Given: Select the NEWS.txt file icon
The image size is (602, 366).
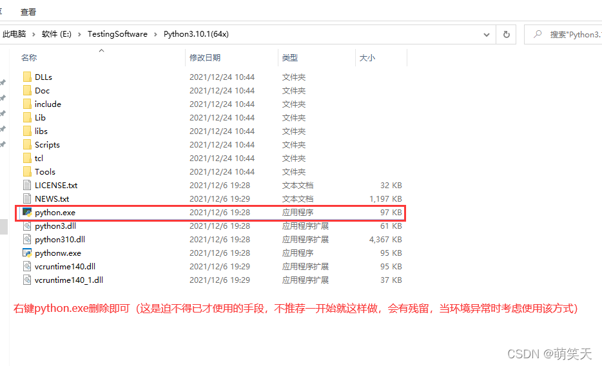Looking at the screenshot, I should pos(27,198).
